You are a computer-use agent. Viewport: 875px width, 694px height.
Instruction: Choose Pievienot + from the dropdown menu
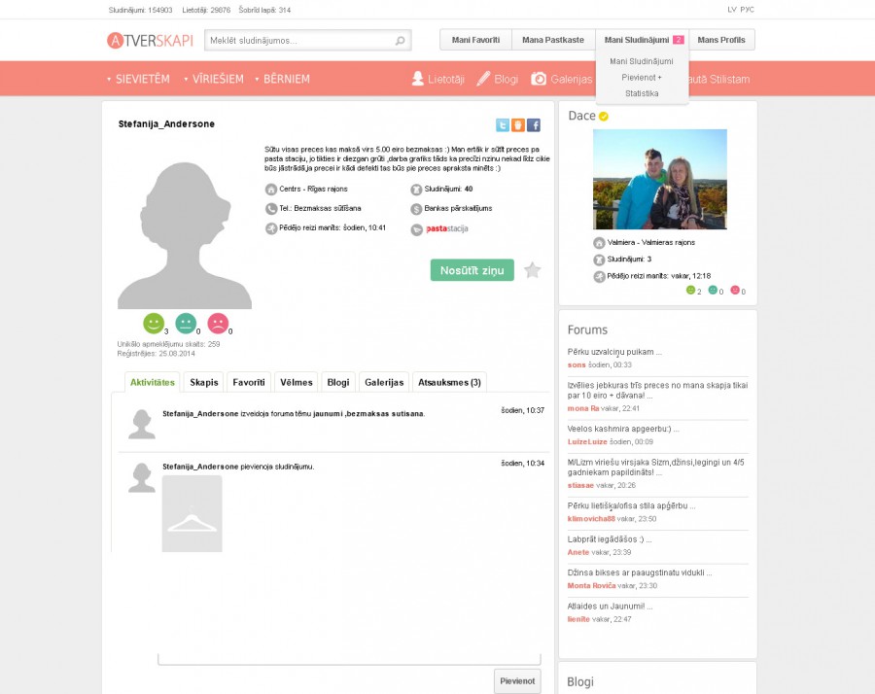click(642, 77)
